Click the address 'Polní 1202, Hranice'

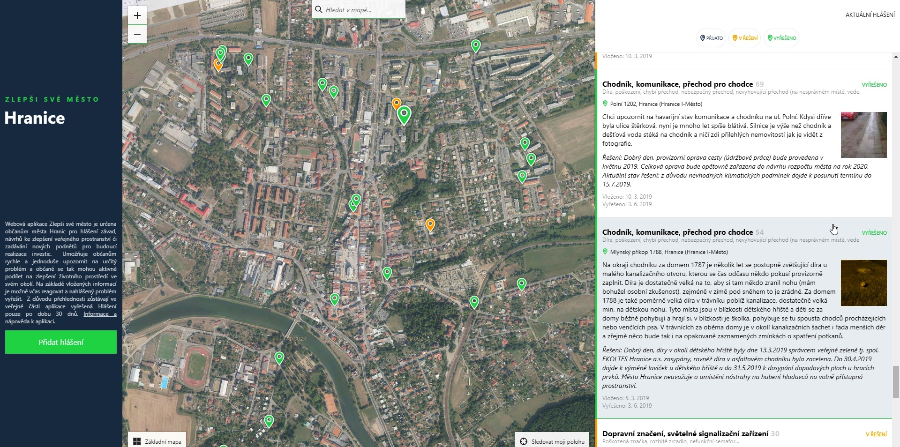tap(656, 104)
